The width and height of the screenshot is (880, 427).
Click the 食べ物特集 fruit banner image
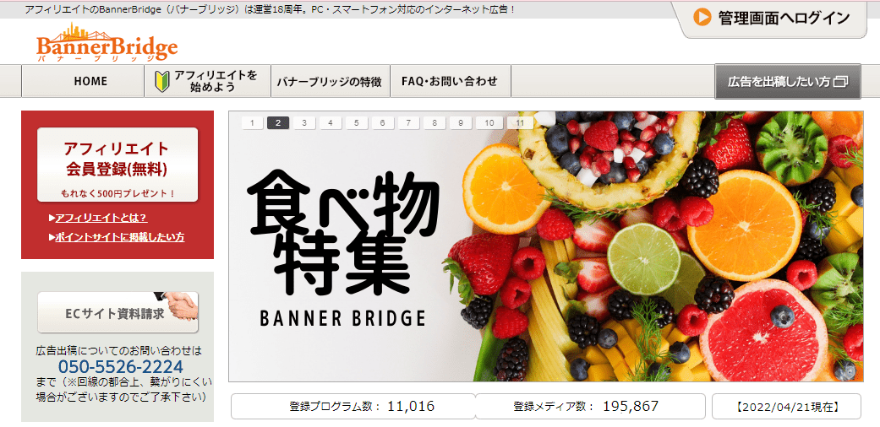(x=546, y=253)
